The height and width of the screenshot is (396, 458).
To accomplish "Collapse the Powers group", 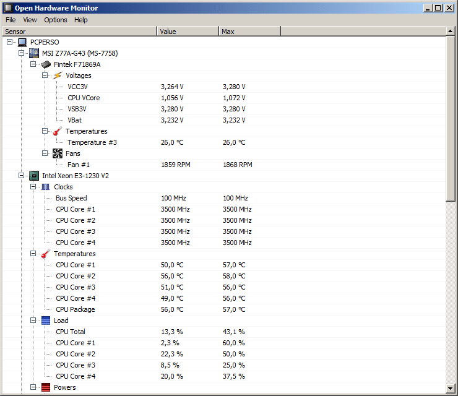I will (33, 387).
